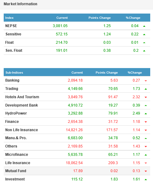
Task: Open the Finance sub-index row
Action: tap(77, 122)
